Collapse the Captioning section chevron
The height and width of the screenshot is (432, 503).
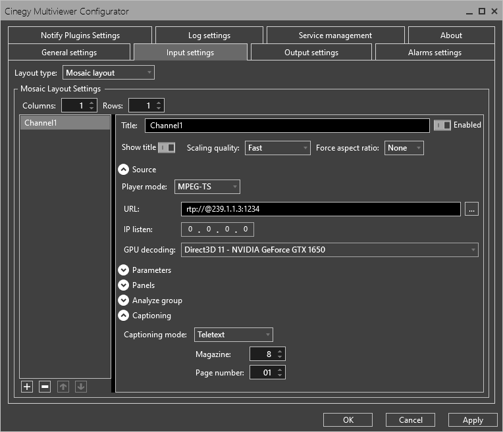tap(123, 316)
